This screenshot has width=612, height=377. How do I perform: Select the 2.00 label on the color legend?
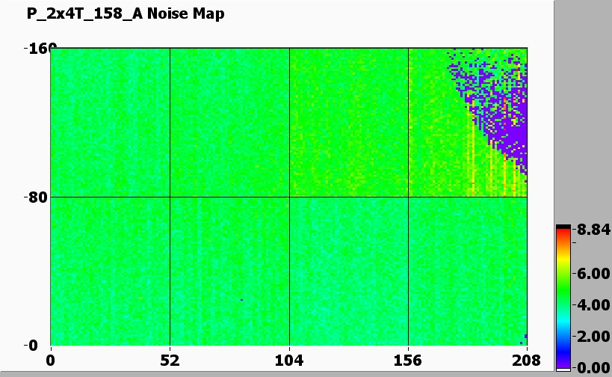590,336
